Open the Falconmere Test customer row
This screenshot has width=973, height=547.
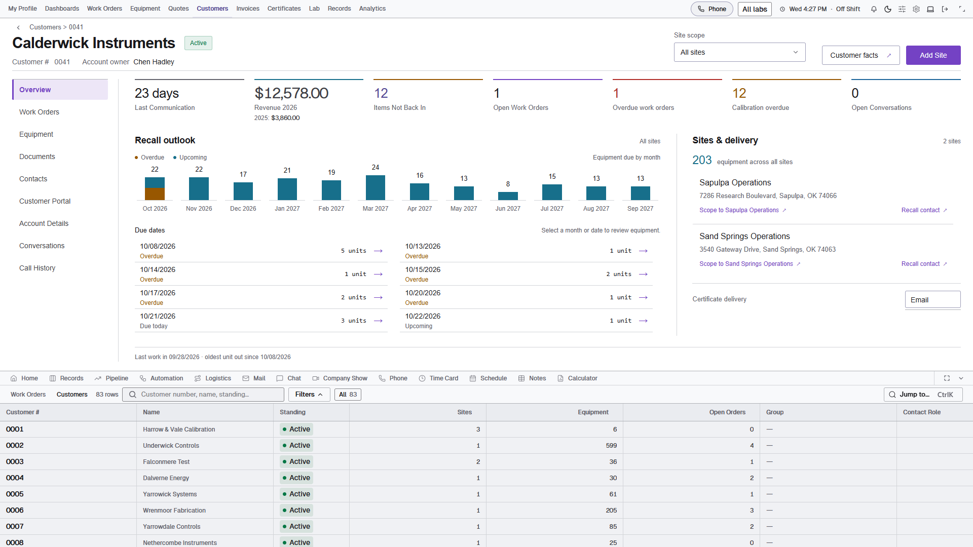486,462
